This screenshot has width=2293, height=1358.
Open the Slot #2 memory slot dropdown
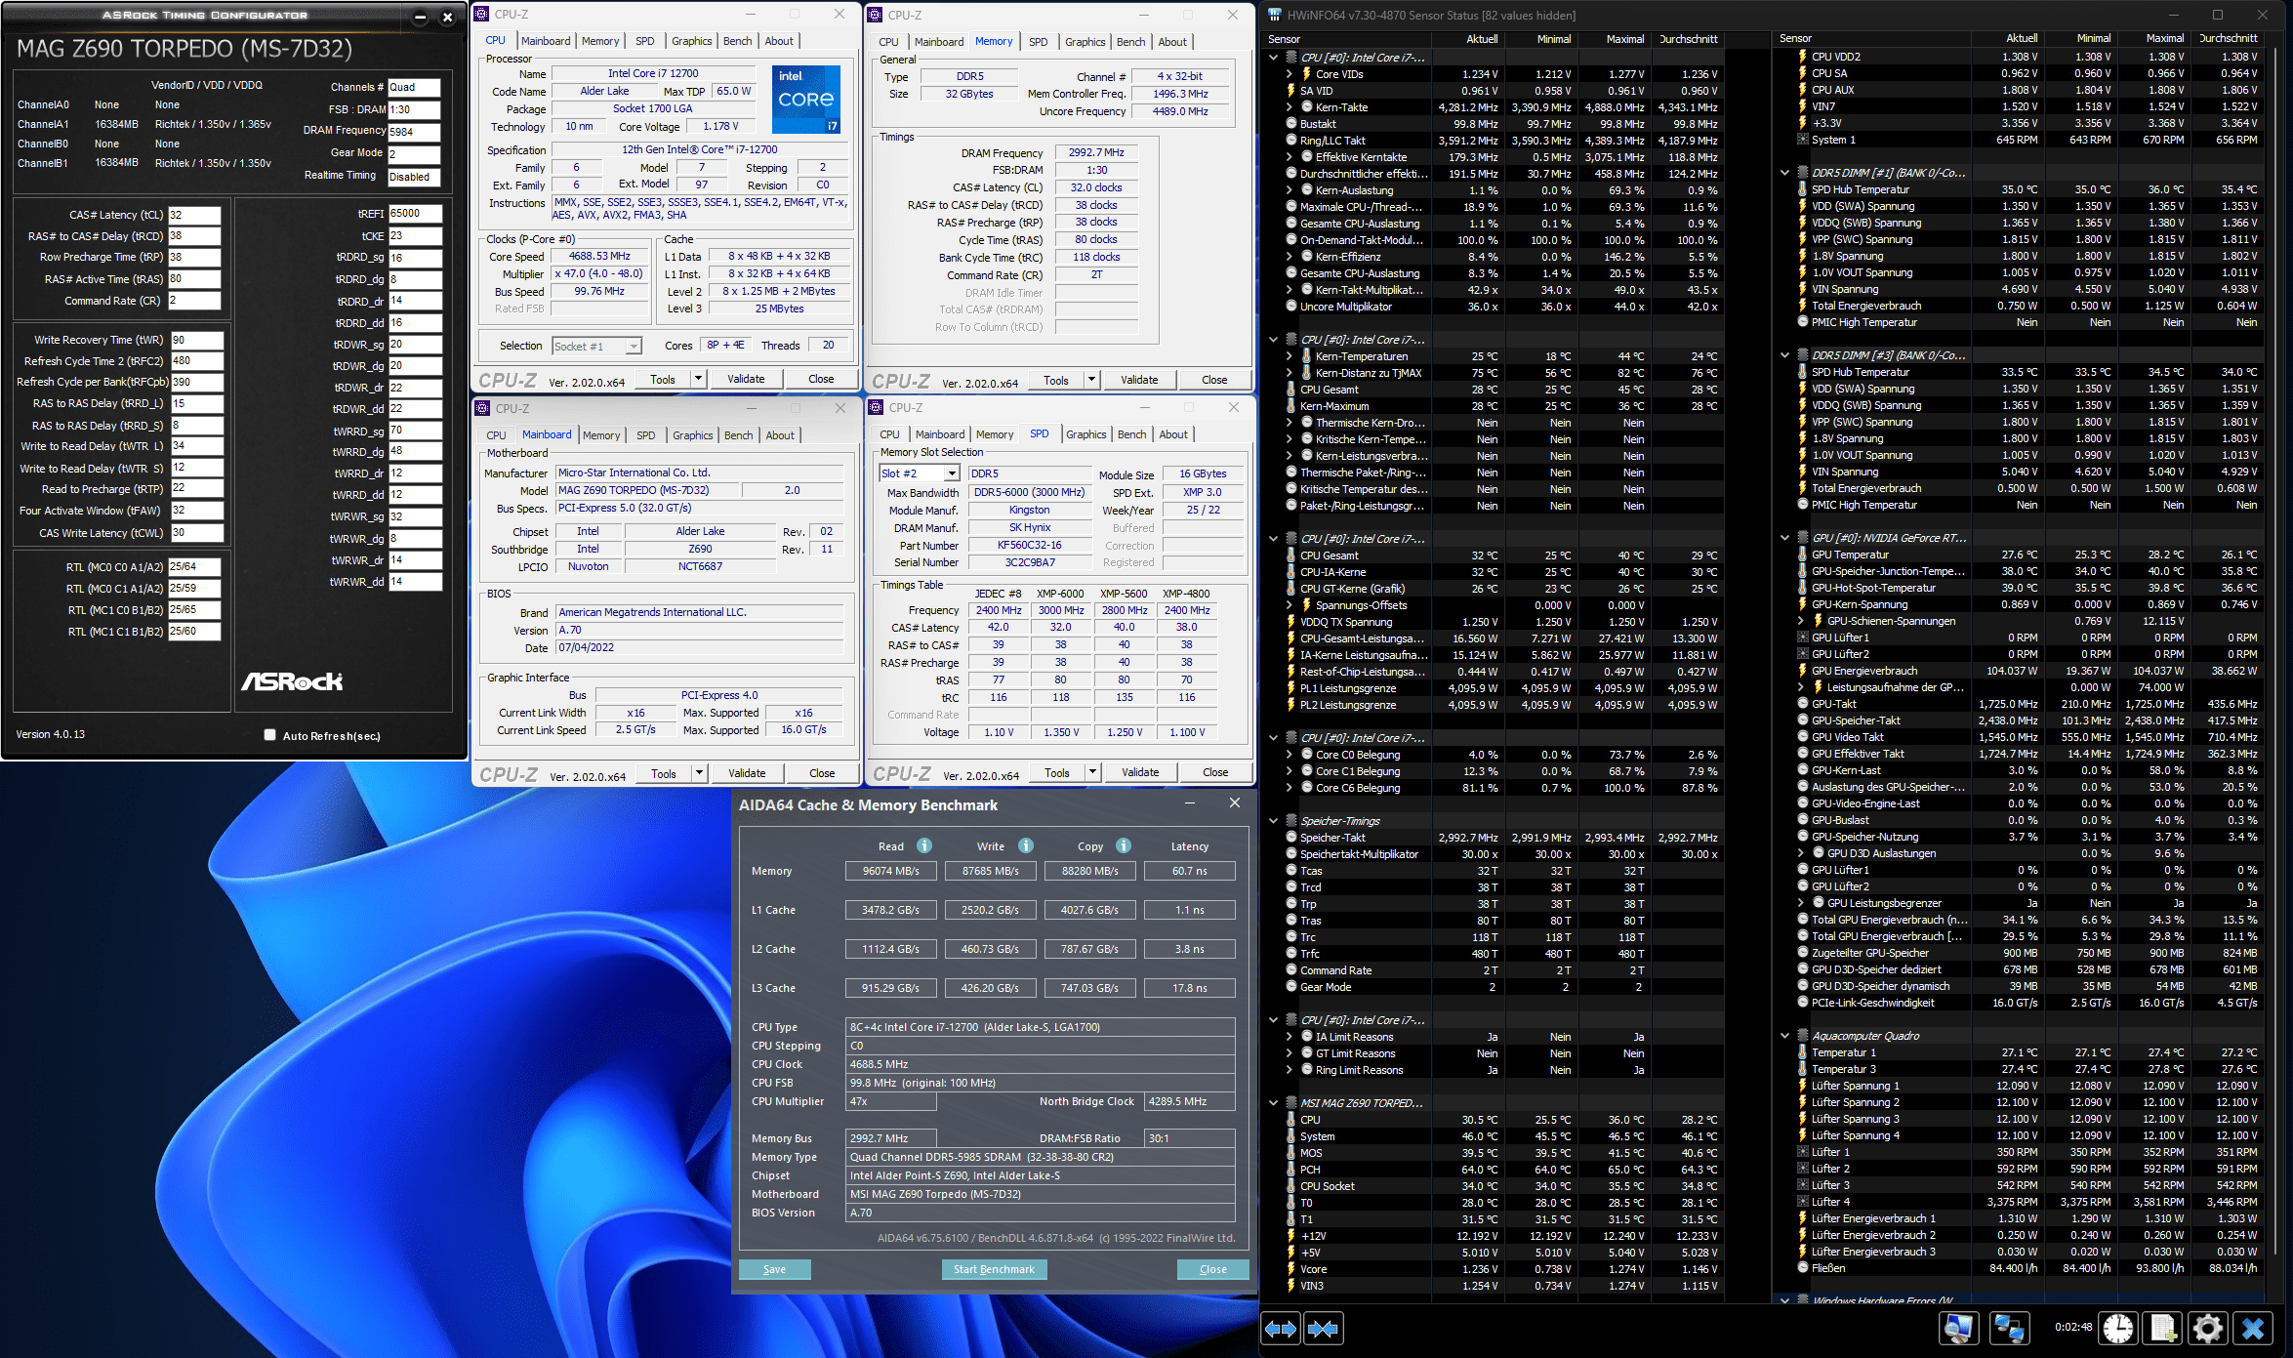click(953, 473)
